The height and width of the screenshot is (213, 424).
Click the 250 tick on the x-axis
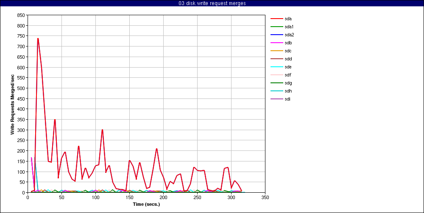click(198, 197)
